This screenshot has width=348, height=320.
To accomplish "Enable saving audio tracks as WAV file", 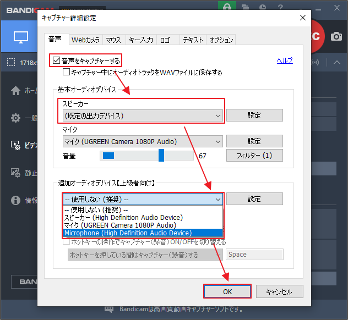I will (x=66, y=72).
